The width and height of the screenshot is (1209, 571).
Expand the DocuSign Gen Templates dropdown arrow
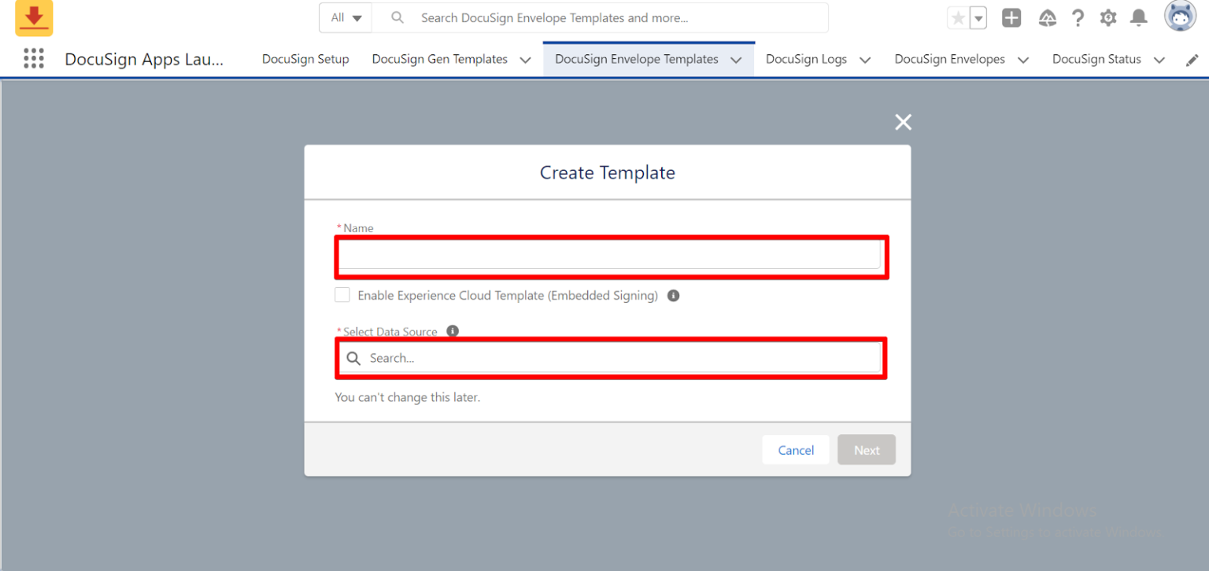click(x=525, y=59)
